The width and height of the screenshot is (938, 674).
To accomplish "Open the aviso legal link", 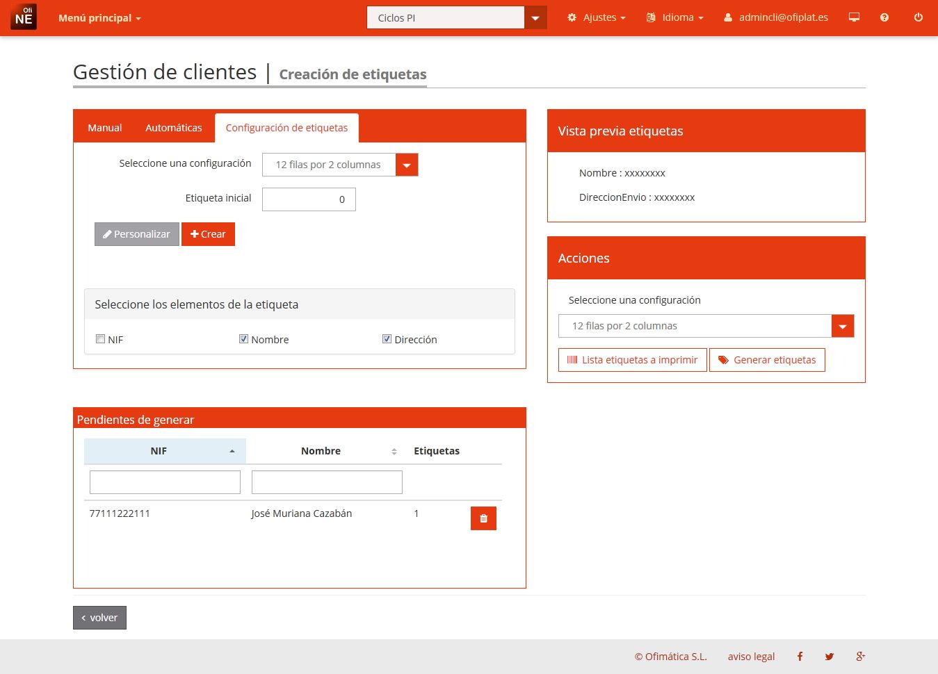I will (x=751, y=657).
